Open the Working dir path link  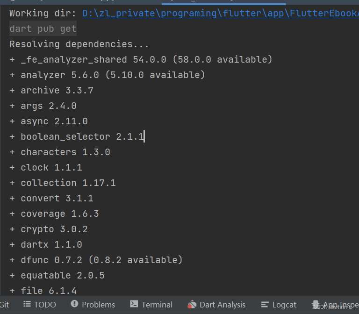click(x=221, y=13)
